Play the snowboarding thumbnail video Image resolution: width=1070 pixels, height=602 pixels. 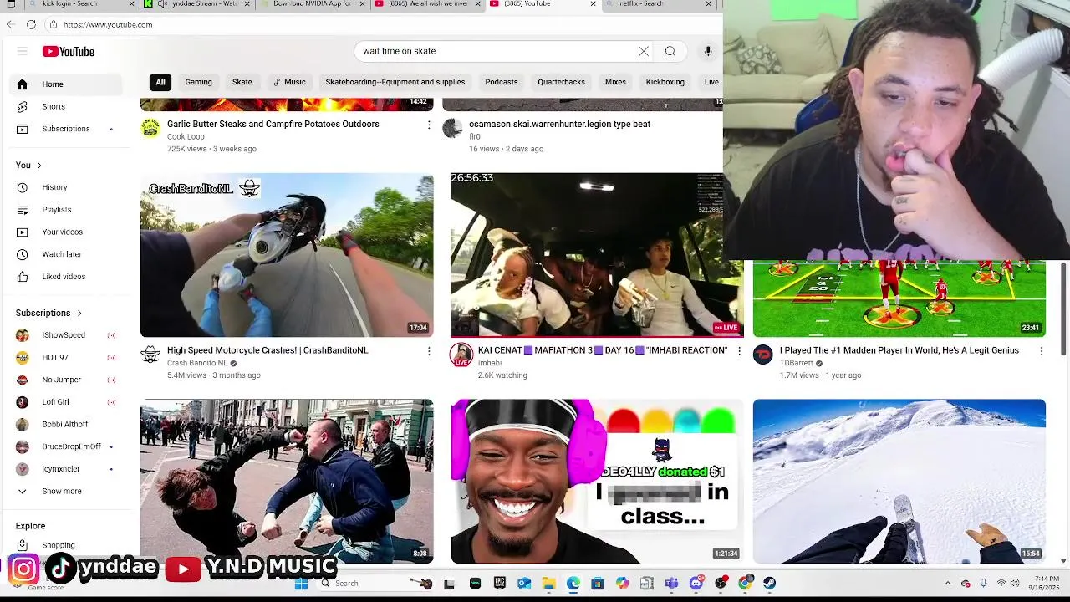[x=899, y=481]
